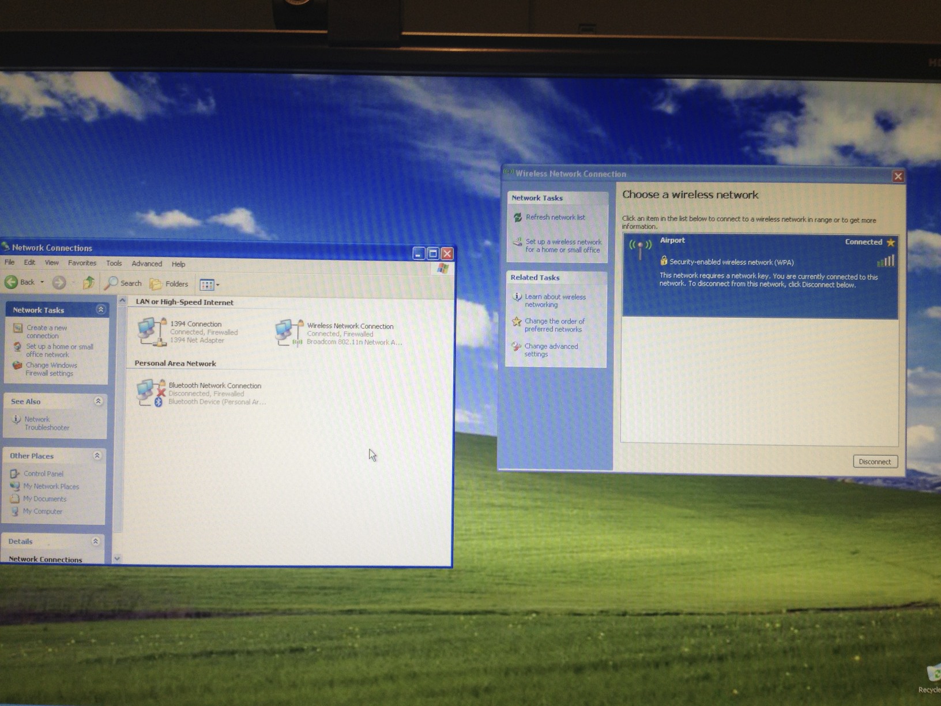
Task: Click Set up a home or small office network
Action: [59, 350]
